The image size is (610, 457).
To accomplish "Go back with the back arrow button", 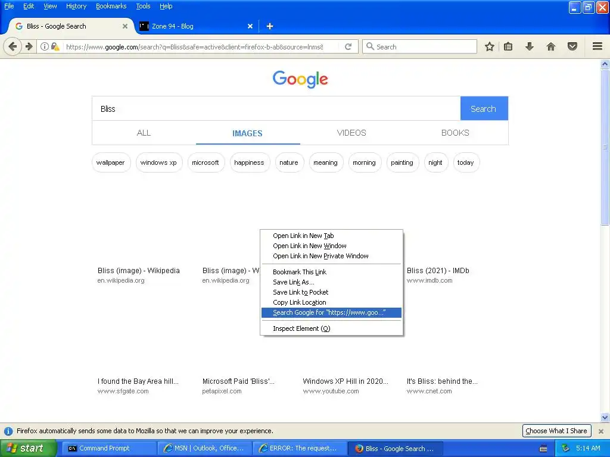I will [12, 46].
